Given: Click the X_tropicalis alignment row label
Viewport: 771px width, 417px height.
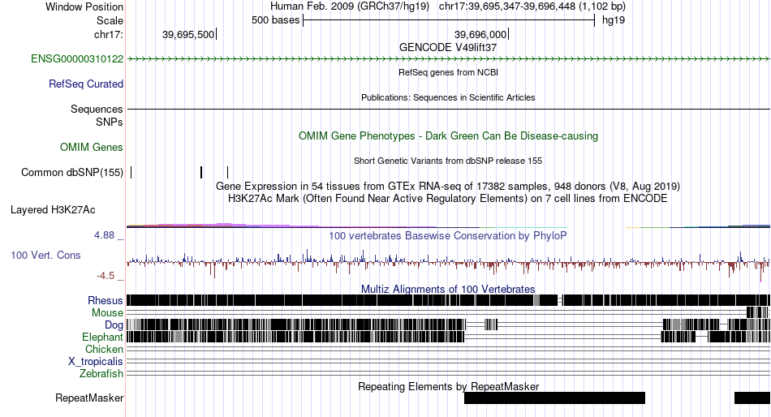Looking at the screenshot, I should [96, 362].
